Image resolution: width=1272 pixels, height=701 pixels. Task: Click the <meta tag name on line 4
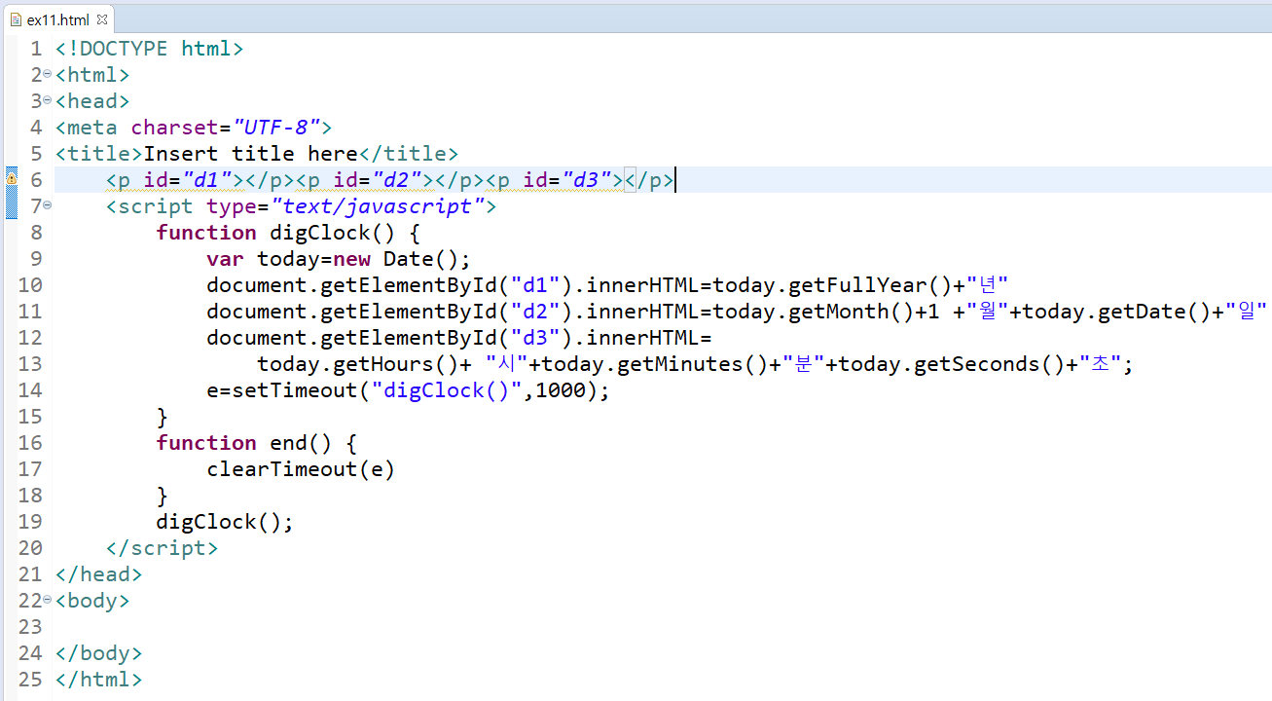point(86,127)
